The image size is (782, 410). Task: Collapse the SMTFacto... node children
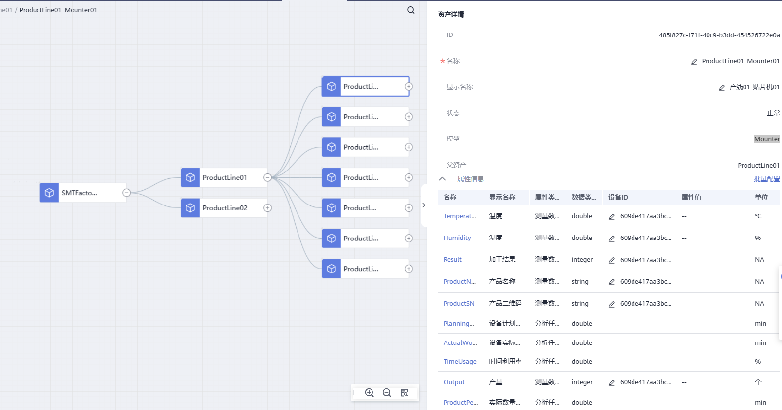click(x=126, y=193)
